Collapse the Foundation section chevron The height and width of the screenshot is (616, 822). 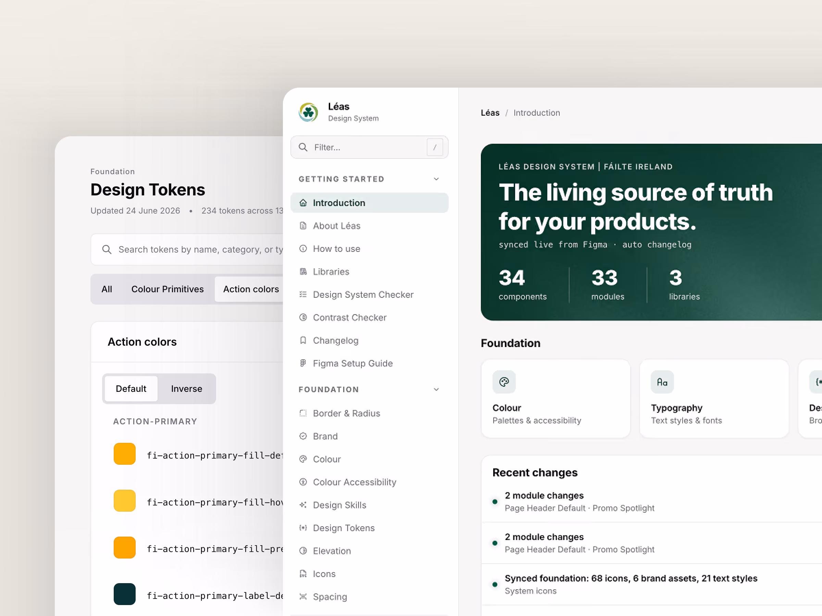(x=436, y=389)
